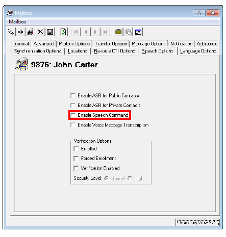Click the add new mailbox plus icon

(21, 32)
